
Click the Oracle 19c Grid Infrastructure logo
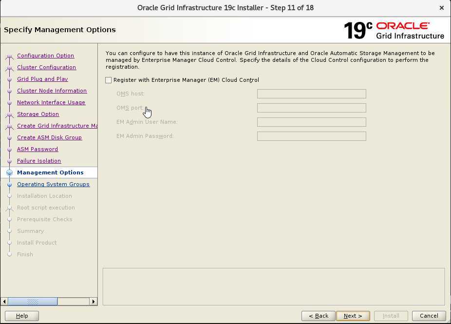(394, 31)
